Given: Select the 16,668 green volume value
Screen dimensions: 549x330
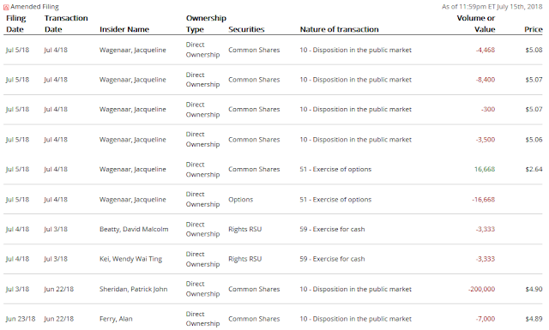Looking at the screenshot, I should coord(485,170).
